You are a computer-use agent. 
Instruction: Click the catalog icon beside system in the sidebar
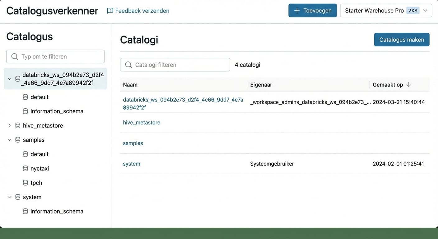(17, 197)
